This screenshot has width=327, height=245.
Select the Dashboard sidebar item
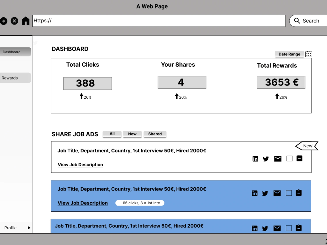pos(11,52)
